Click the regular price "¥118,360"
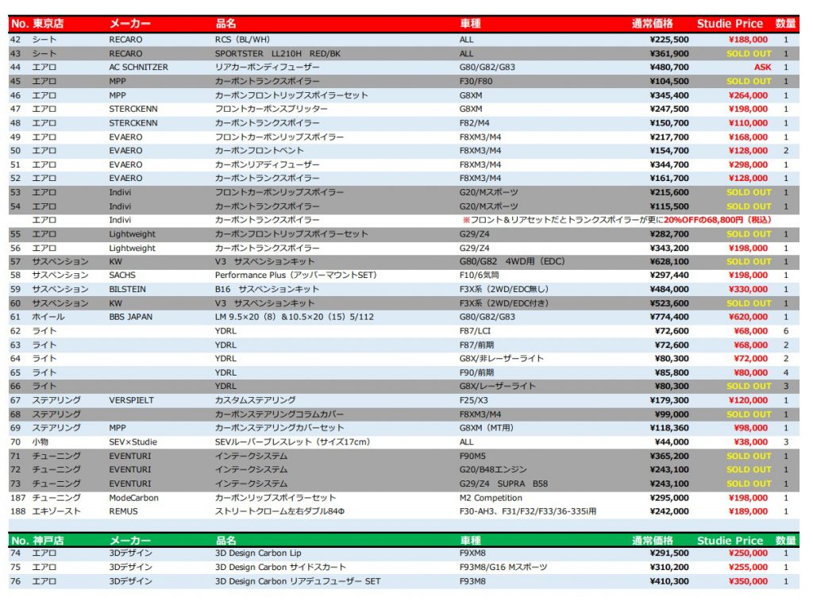 pos(669,428)
